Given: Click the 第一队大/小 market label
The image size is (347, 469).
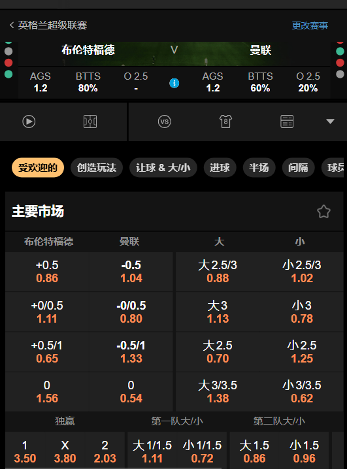Looking at the screenshot, I should pos(177,421).
